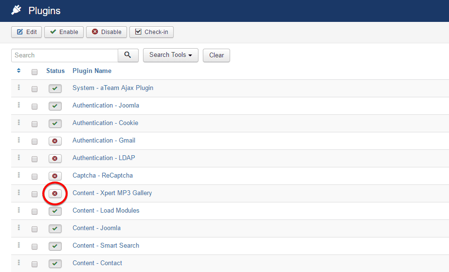The height and width of the screenshot is (272, 449).
Task: Disable Content - Load Modules status icon
Action: click(x=55, y=211)
